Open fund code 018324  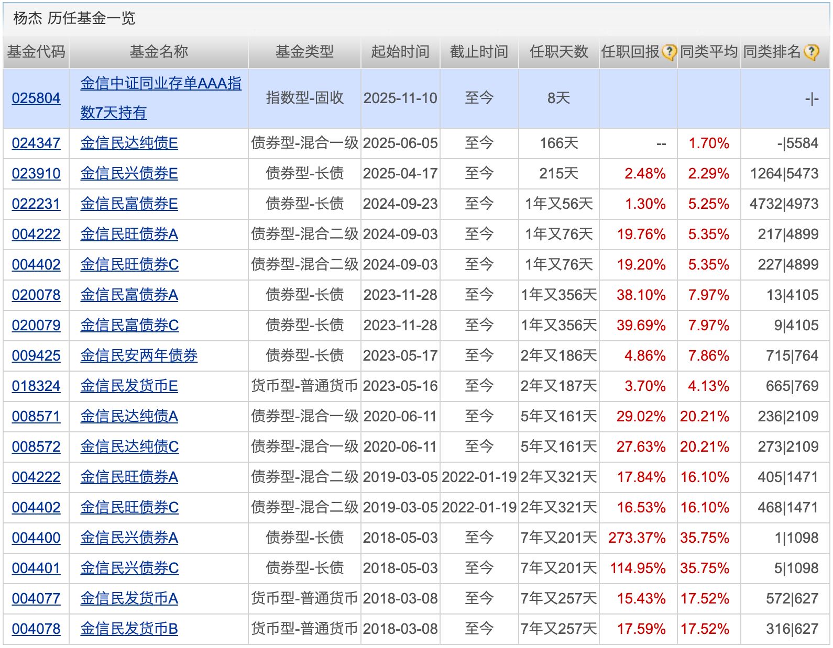(36, 386)
